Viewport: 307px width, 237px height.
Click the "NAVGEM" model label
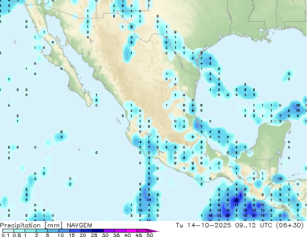pos(79,225)
